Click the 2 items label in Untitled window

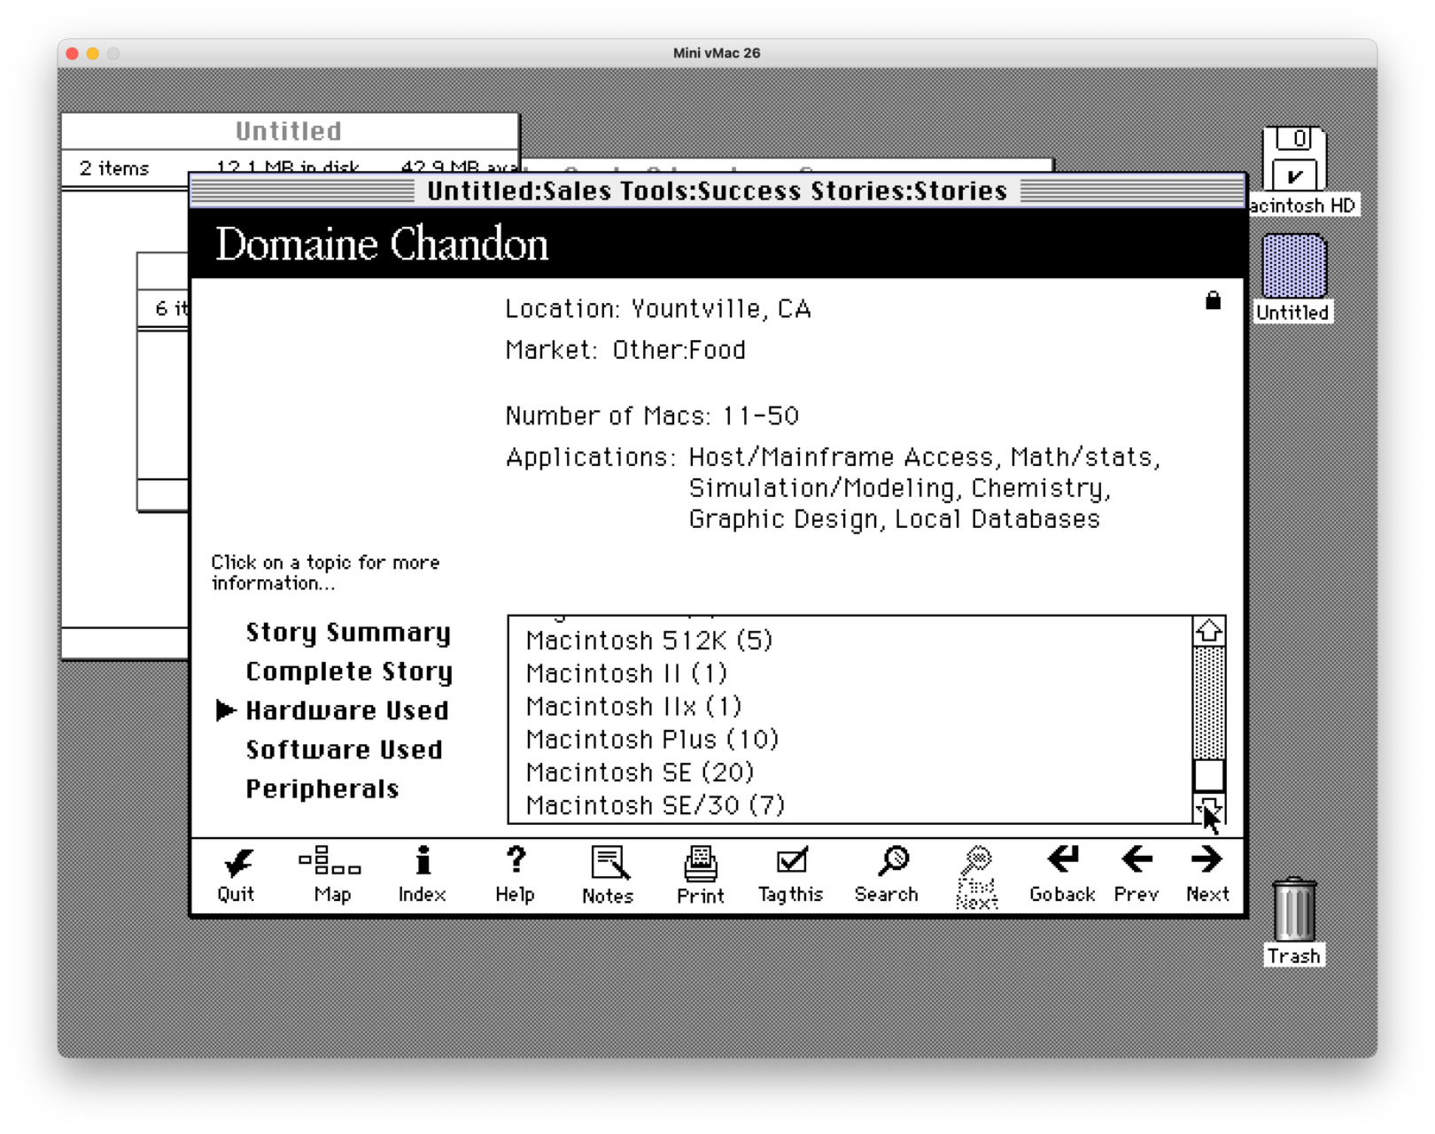click(x=114, y=168)
